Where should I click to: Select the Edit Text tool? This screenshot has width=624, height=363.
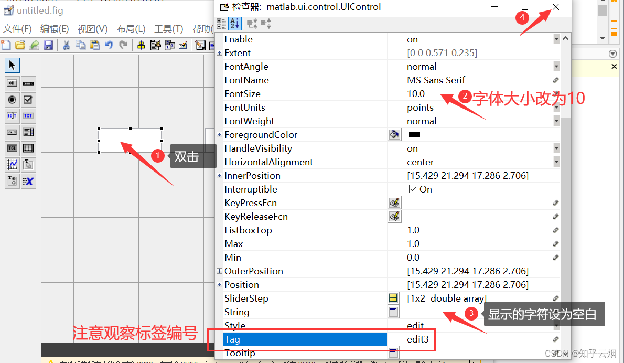pyautogui.click(x=12, y=116)
